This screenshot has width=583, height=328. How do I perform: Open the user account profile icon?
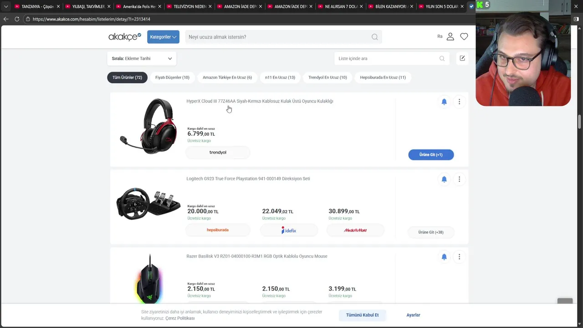click(x=450, y=36)
